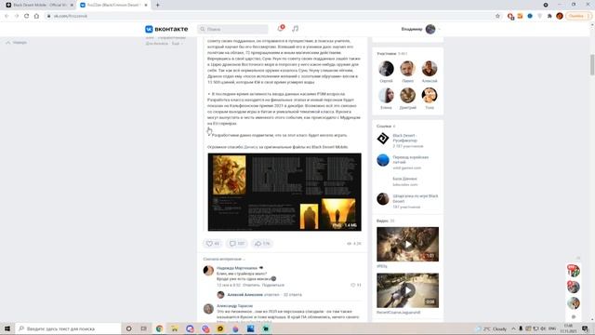Go to the browser home page

point(36,16)
